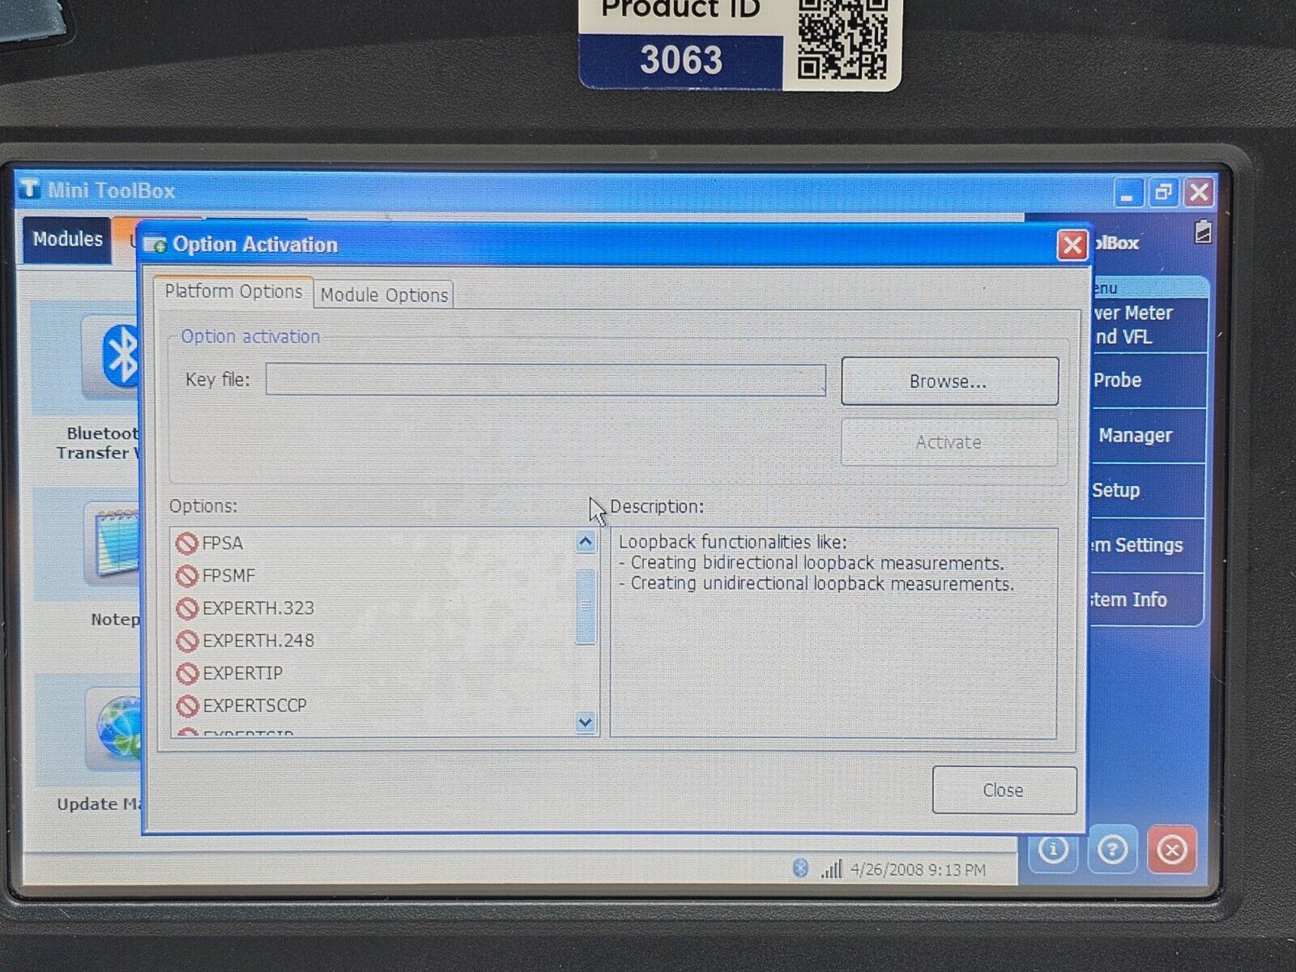Screen dimensions: 1296x972
Task: Close the Option Activation dialog via Close button
Action: (x=1004, y=790)
